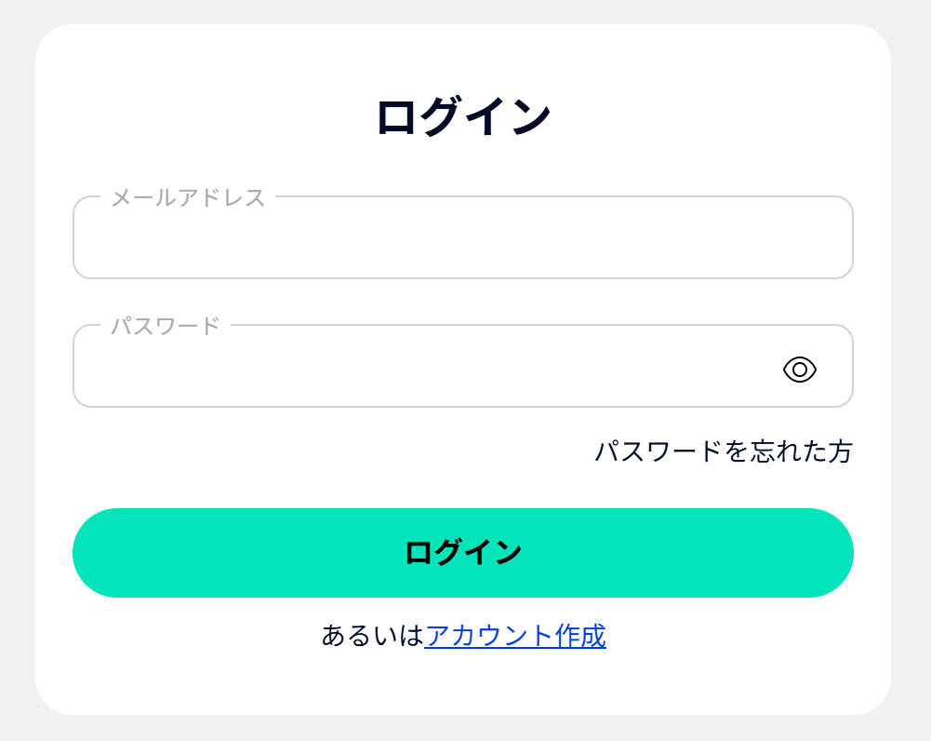Click the あるいは text before account link
Image resolution: width=931 pixels, height=741 pixels.
tap(372, 636)
